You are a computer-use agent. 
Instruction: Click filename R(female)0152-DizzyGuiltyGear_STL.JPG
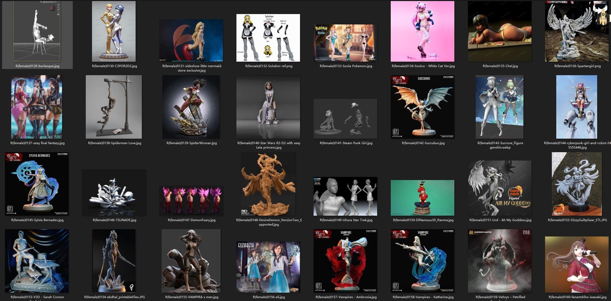coord(577,220)
